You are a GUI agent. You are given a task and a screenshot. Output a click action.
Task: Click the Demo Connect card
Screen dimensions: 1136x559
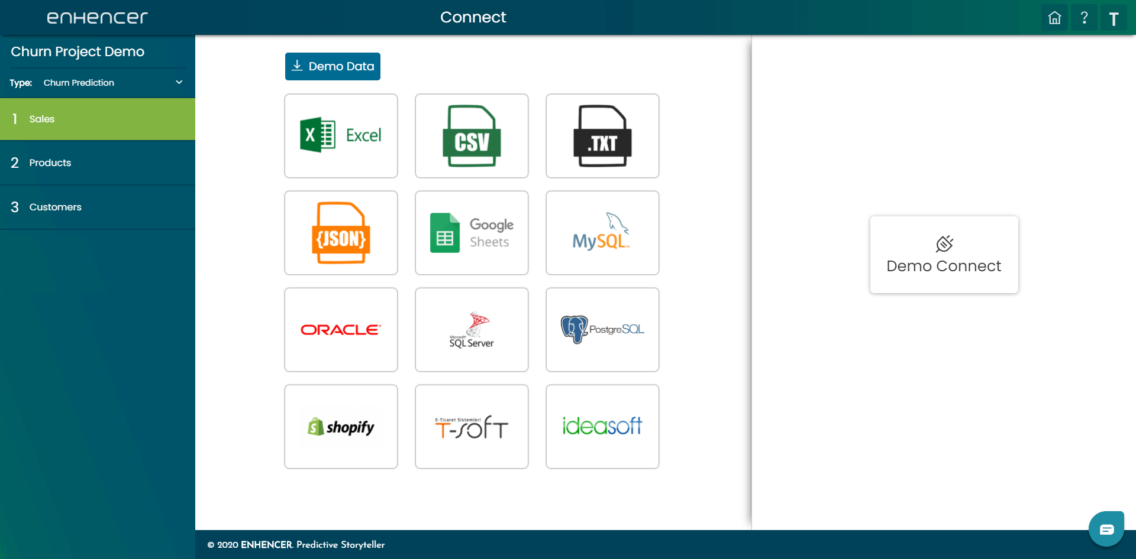pos(944,255)
